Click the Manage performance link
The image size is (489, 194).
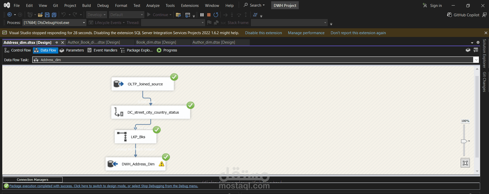306,33
